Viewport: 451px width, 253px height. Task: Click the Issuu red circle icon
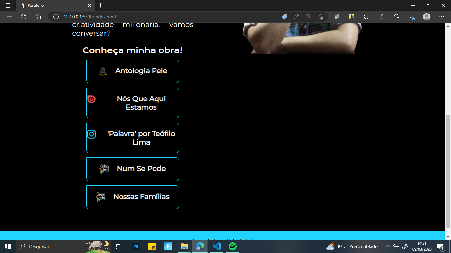click(x=92, y=99)
